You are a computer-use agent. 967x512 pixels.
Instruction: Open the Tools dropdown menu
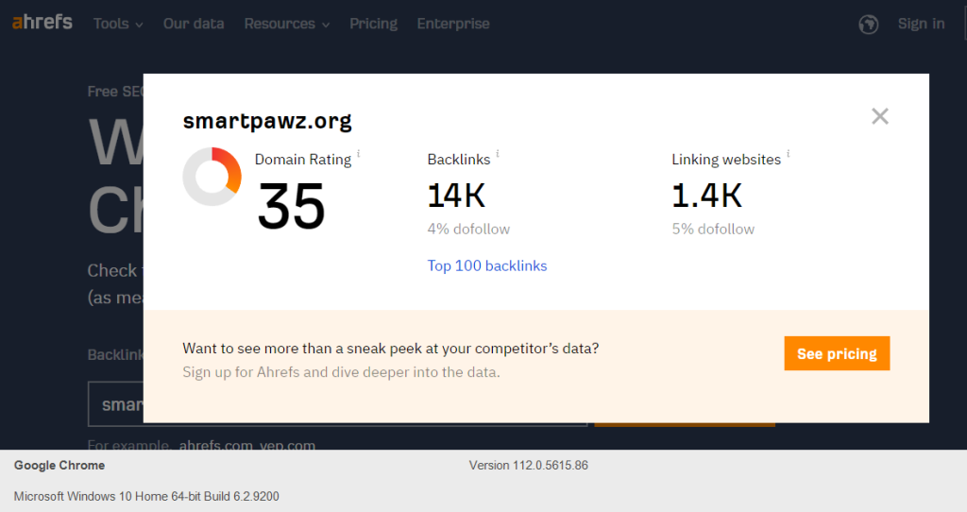coord(118,24)
